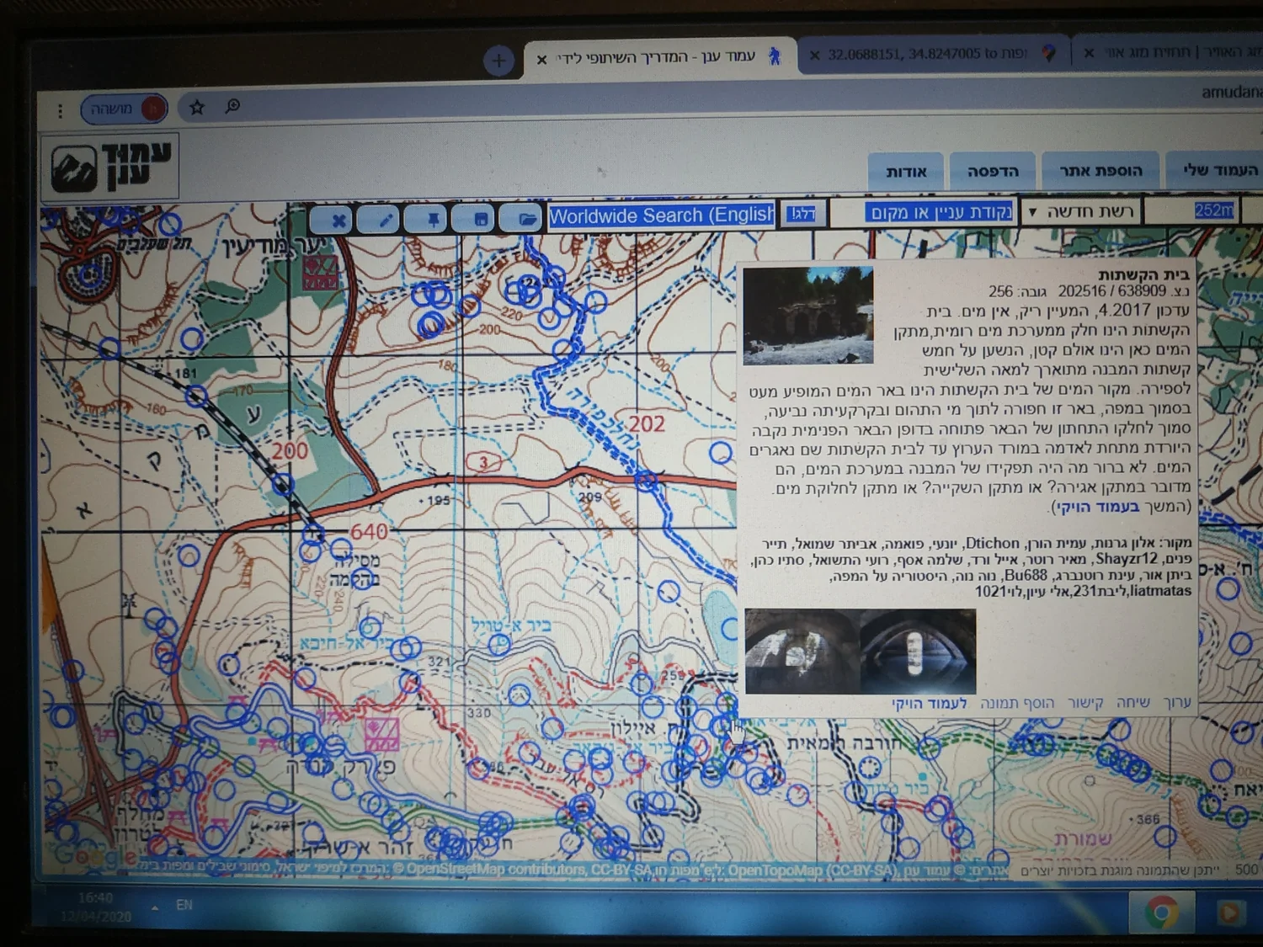Click the הוסף תמונה link

coord(1016,703)
